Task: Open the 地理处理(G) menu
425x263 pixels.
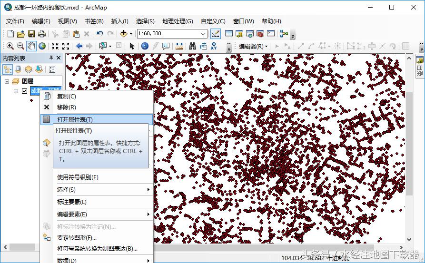Action: point(177,21)
